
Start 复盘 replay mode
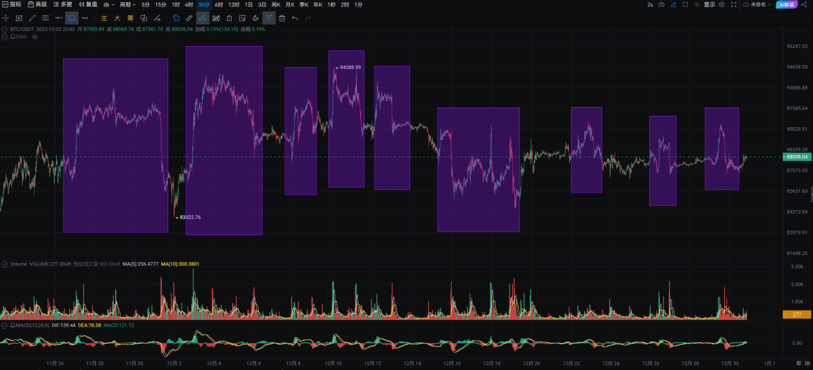pos(88,5)
